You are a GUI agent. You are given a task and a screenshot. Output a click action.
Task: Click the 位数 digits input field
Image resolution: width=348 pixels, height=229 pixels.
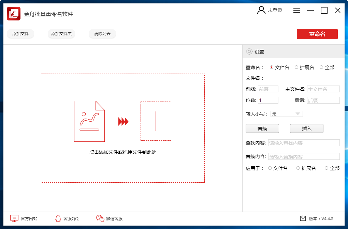pos(268,100)
